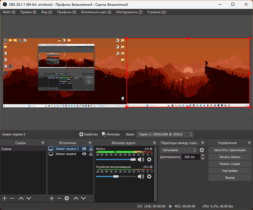Open source properties gear in Sources panel
The height and width of the screenshot is (210, 253).
pos(67,198)
